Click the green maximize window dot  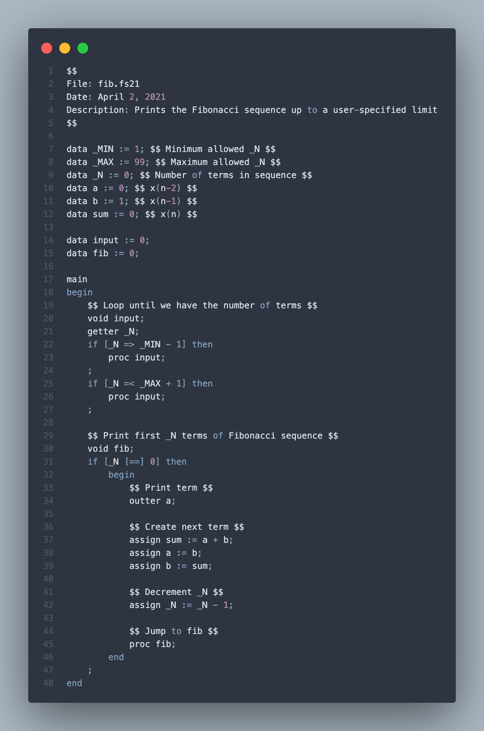83,48
